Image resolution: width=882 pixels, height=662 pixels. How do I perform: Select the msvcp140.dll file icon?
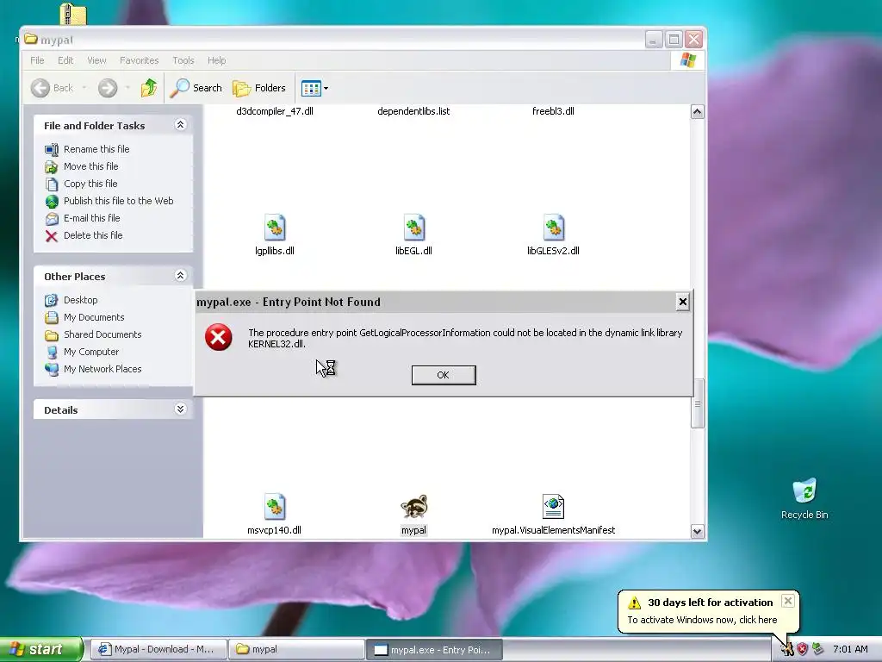click(275, 507)
